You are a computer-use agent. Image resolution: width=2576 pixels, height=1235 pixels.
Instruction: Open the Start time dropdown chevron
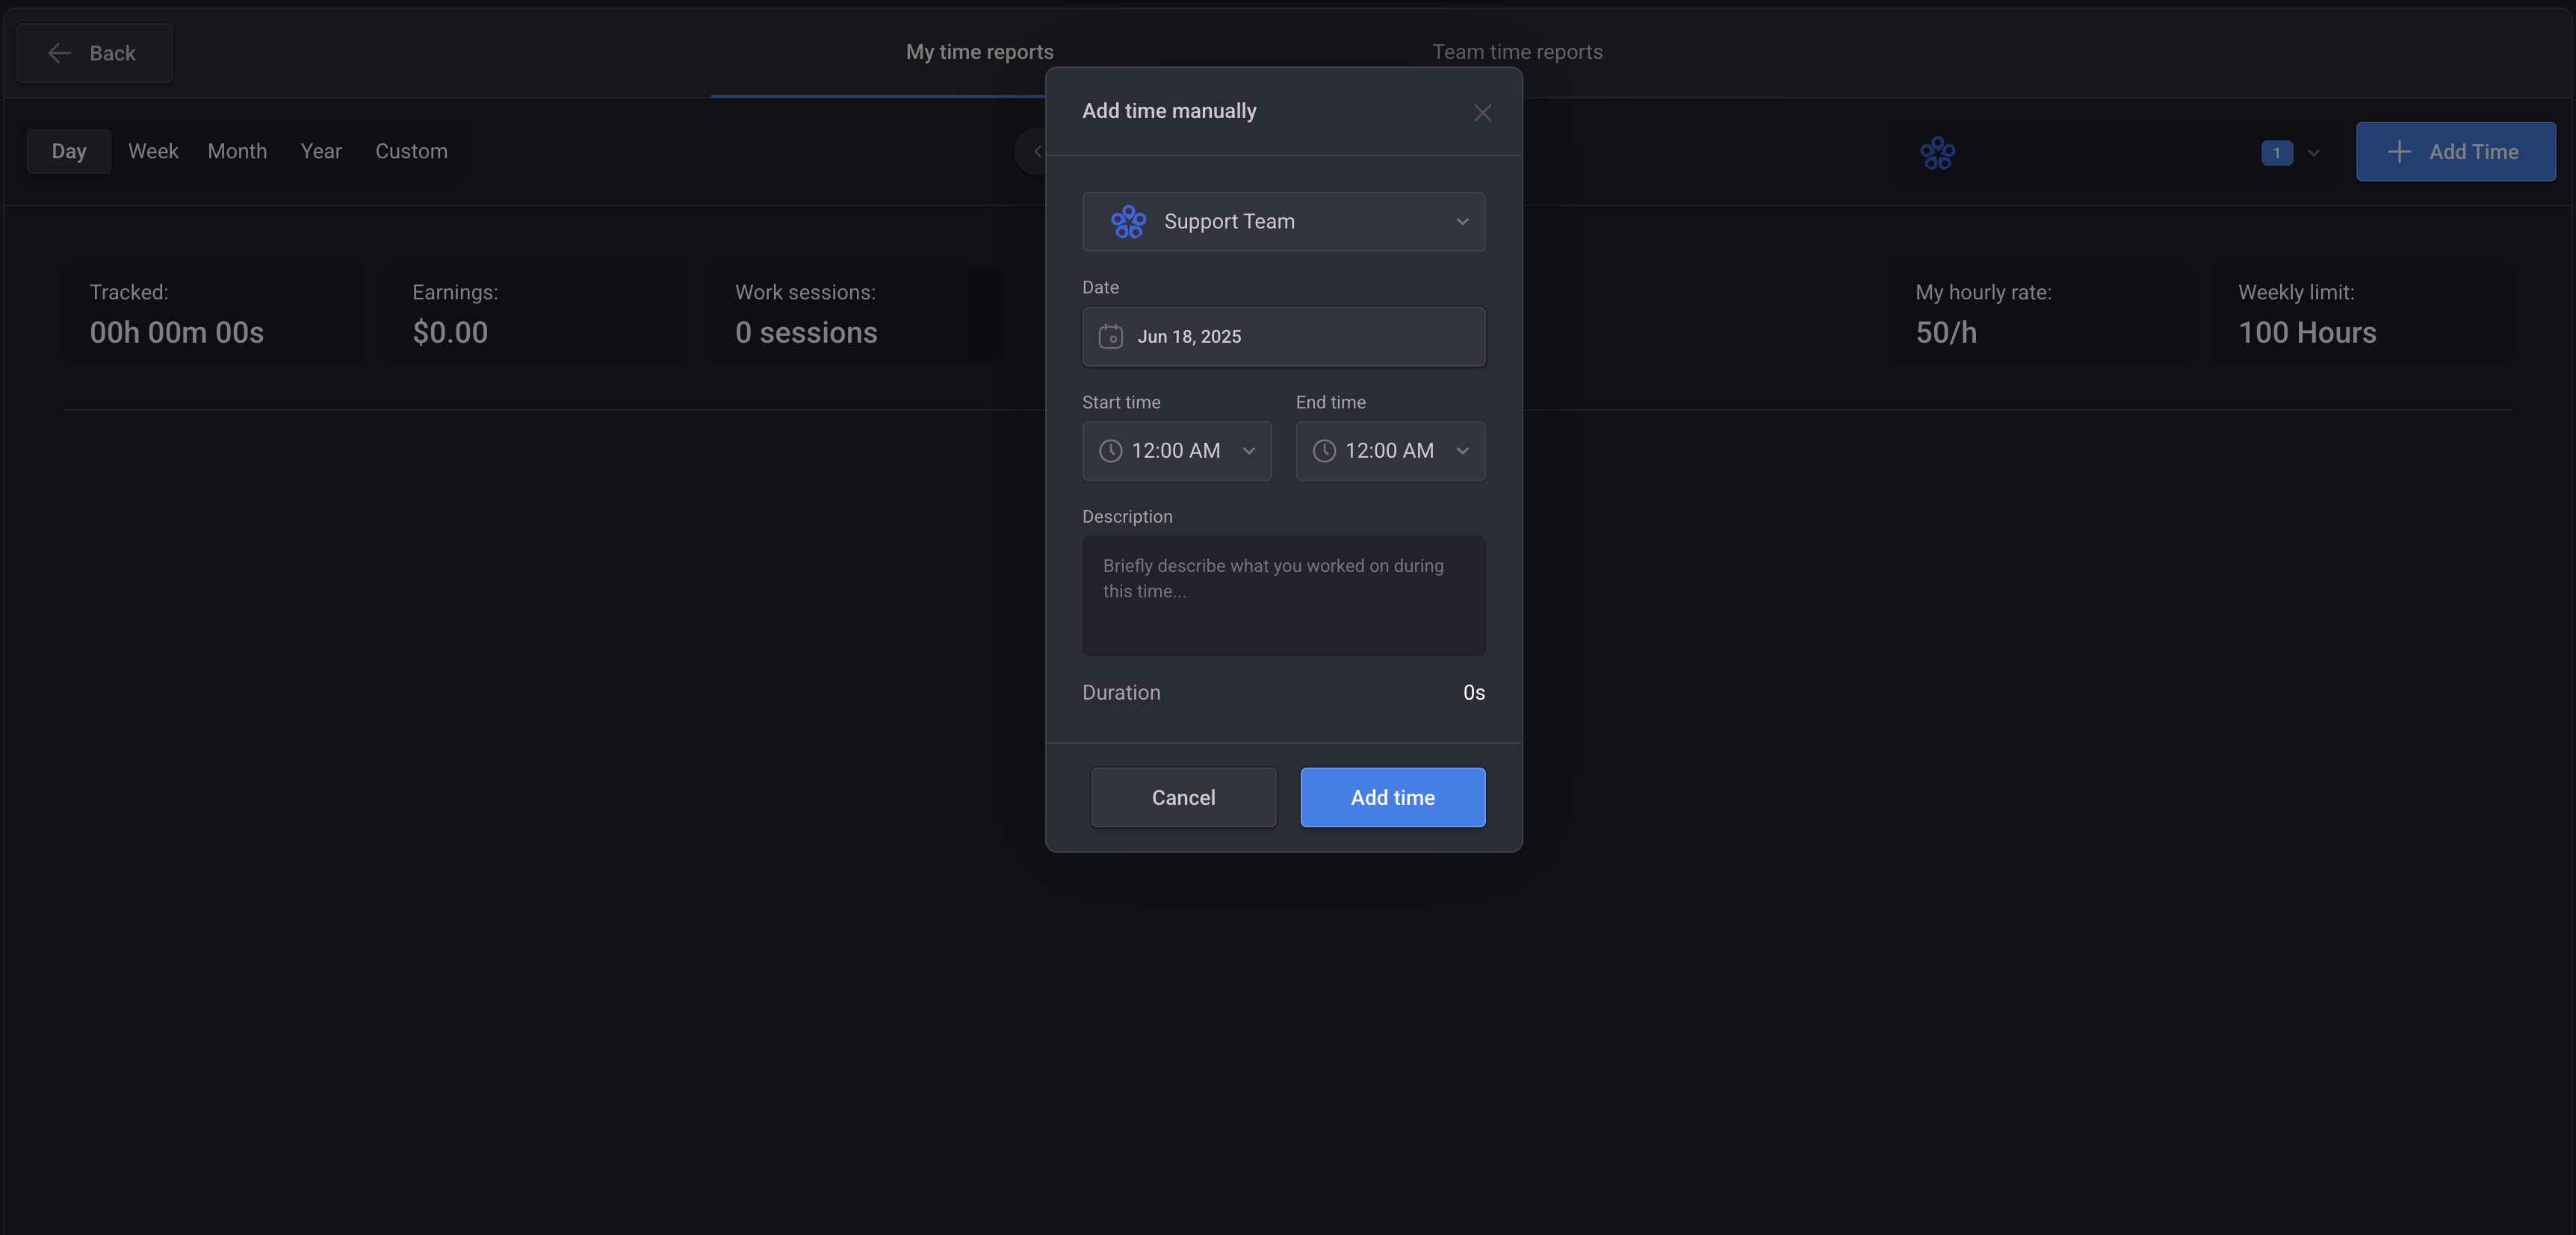click(x=1248, y=452)
